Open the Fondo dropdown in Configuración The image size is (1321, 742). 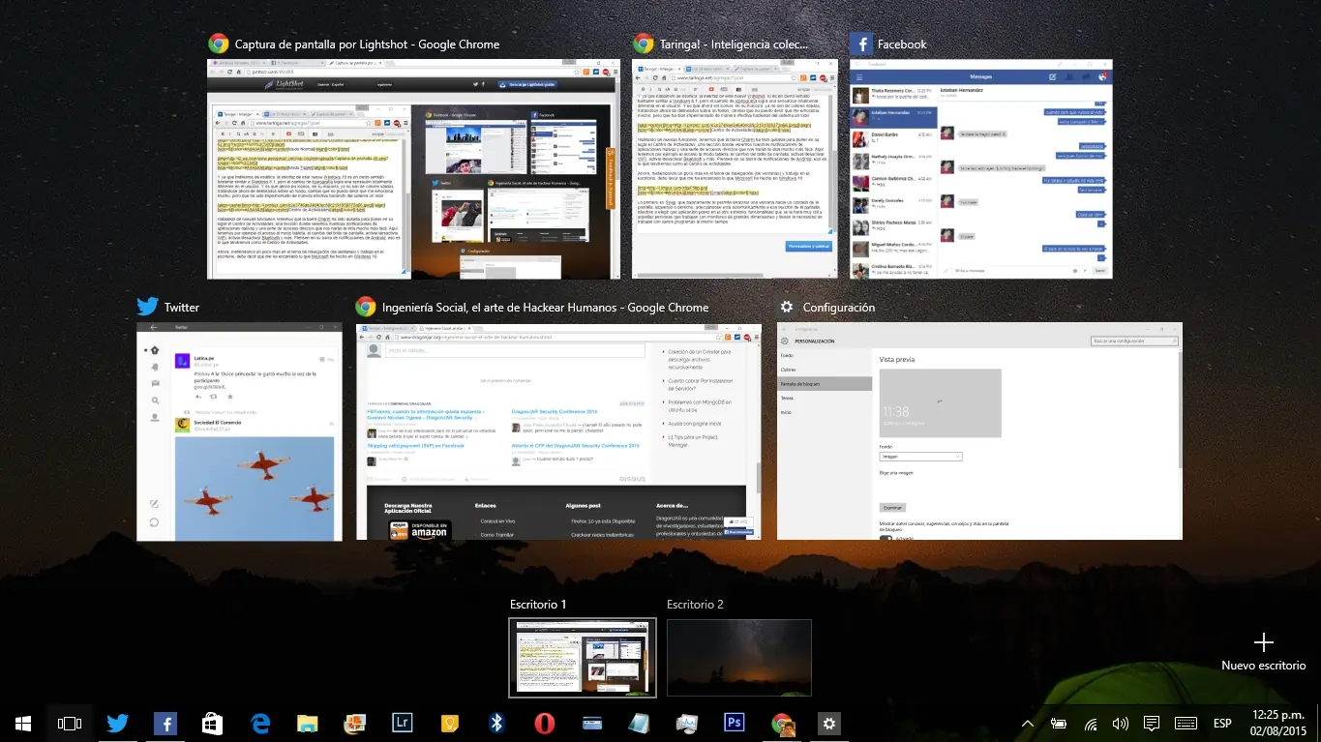[920, 457]
